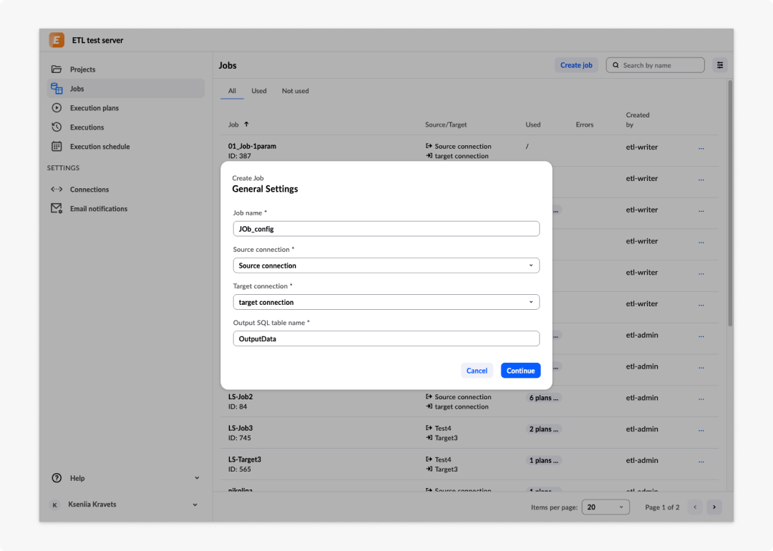The width and height of the screenshot is (773, 551).
Task: Open actions menu for LS-Target3 row
Action: pyautogui.click(x=701, y=461)
